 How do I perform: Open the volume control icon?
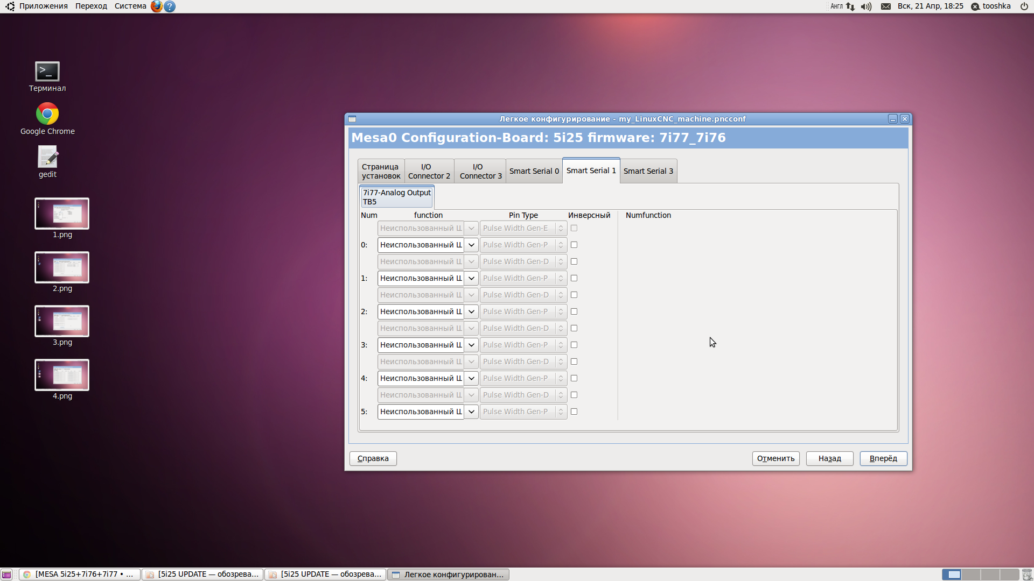point(866,6)
